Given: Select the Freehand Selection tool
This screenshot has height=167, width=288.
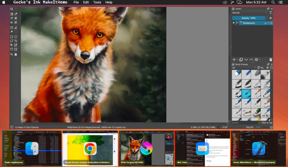Looking at the screenshot, I should click(x=16, y=41).
